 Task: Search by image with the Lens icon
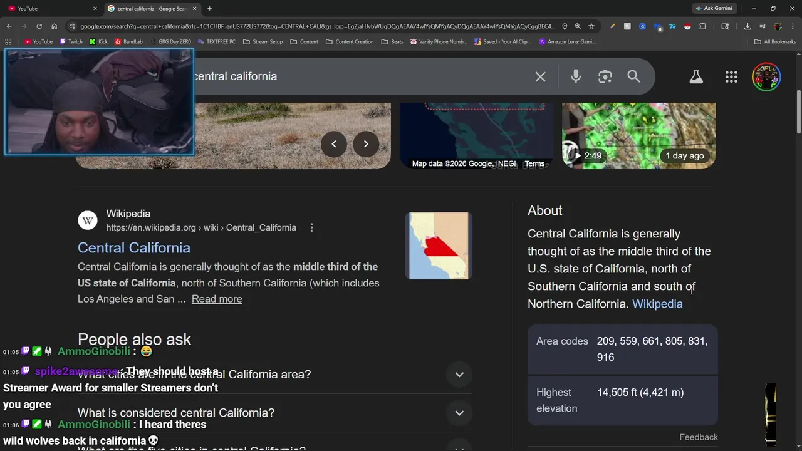605,76
